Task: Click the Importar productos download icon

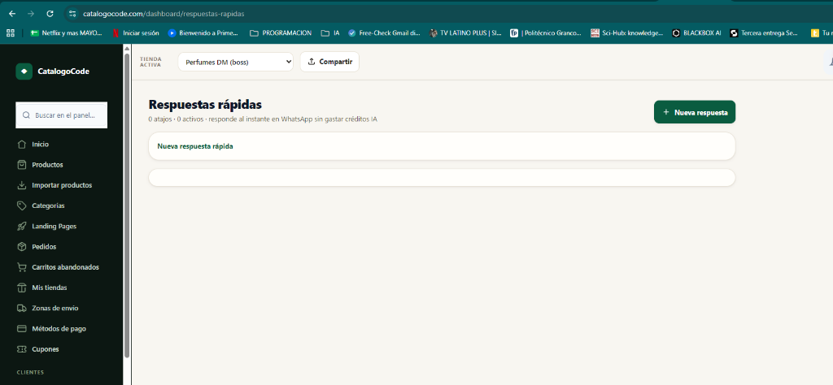Action: 22,185
